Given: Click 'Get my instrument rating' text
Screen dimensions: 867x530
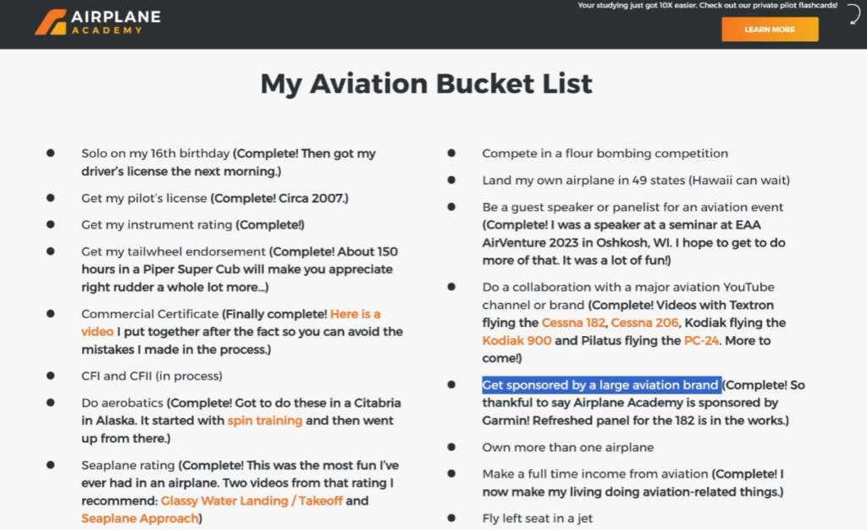Looking at the screenshot, I should pyautogui.click(x=157, y=225).
